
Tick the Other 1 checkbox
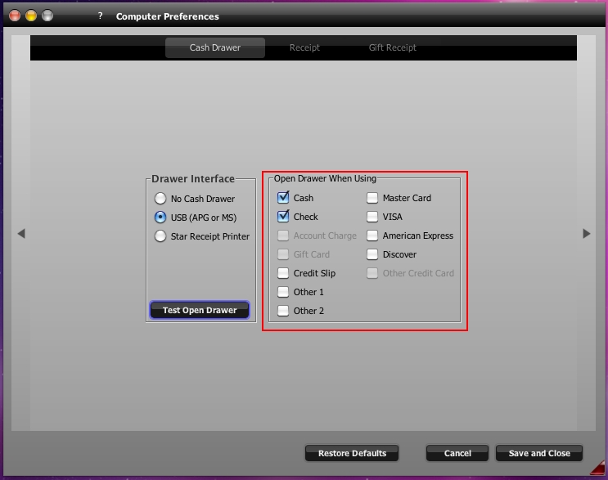pos(283,292)
